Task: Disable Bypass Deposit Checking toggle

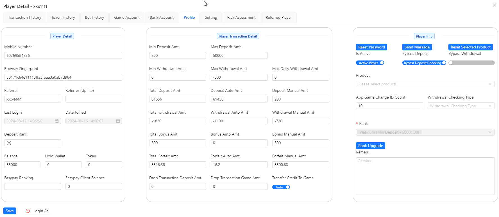Action: [x=424, y=63]
